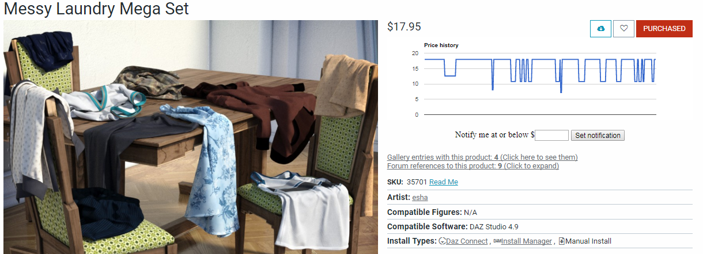Viewport: 703px width, 254px height.
Task: Open artist esha's page
Action: pyautogui.click(x=420, y=198)
